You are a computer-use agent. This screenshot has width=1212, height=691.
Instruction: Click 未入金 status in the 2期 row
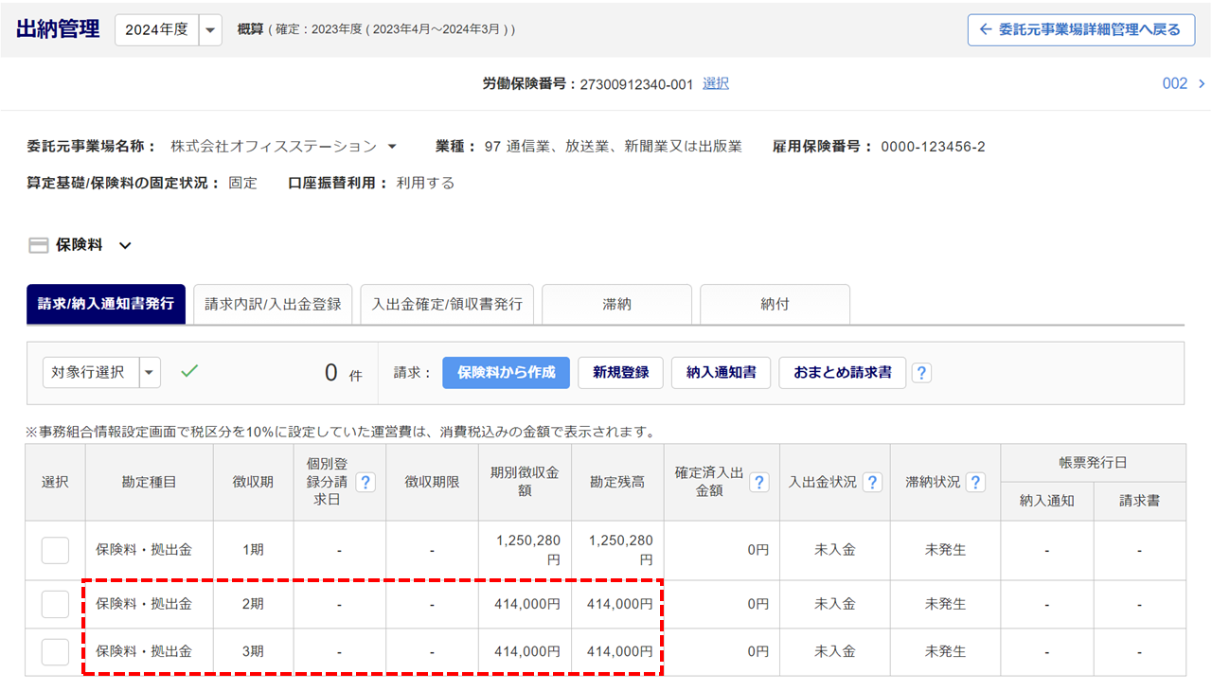[x=835, y=604]
